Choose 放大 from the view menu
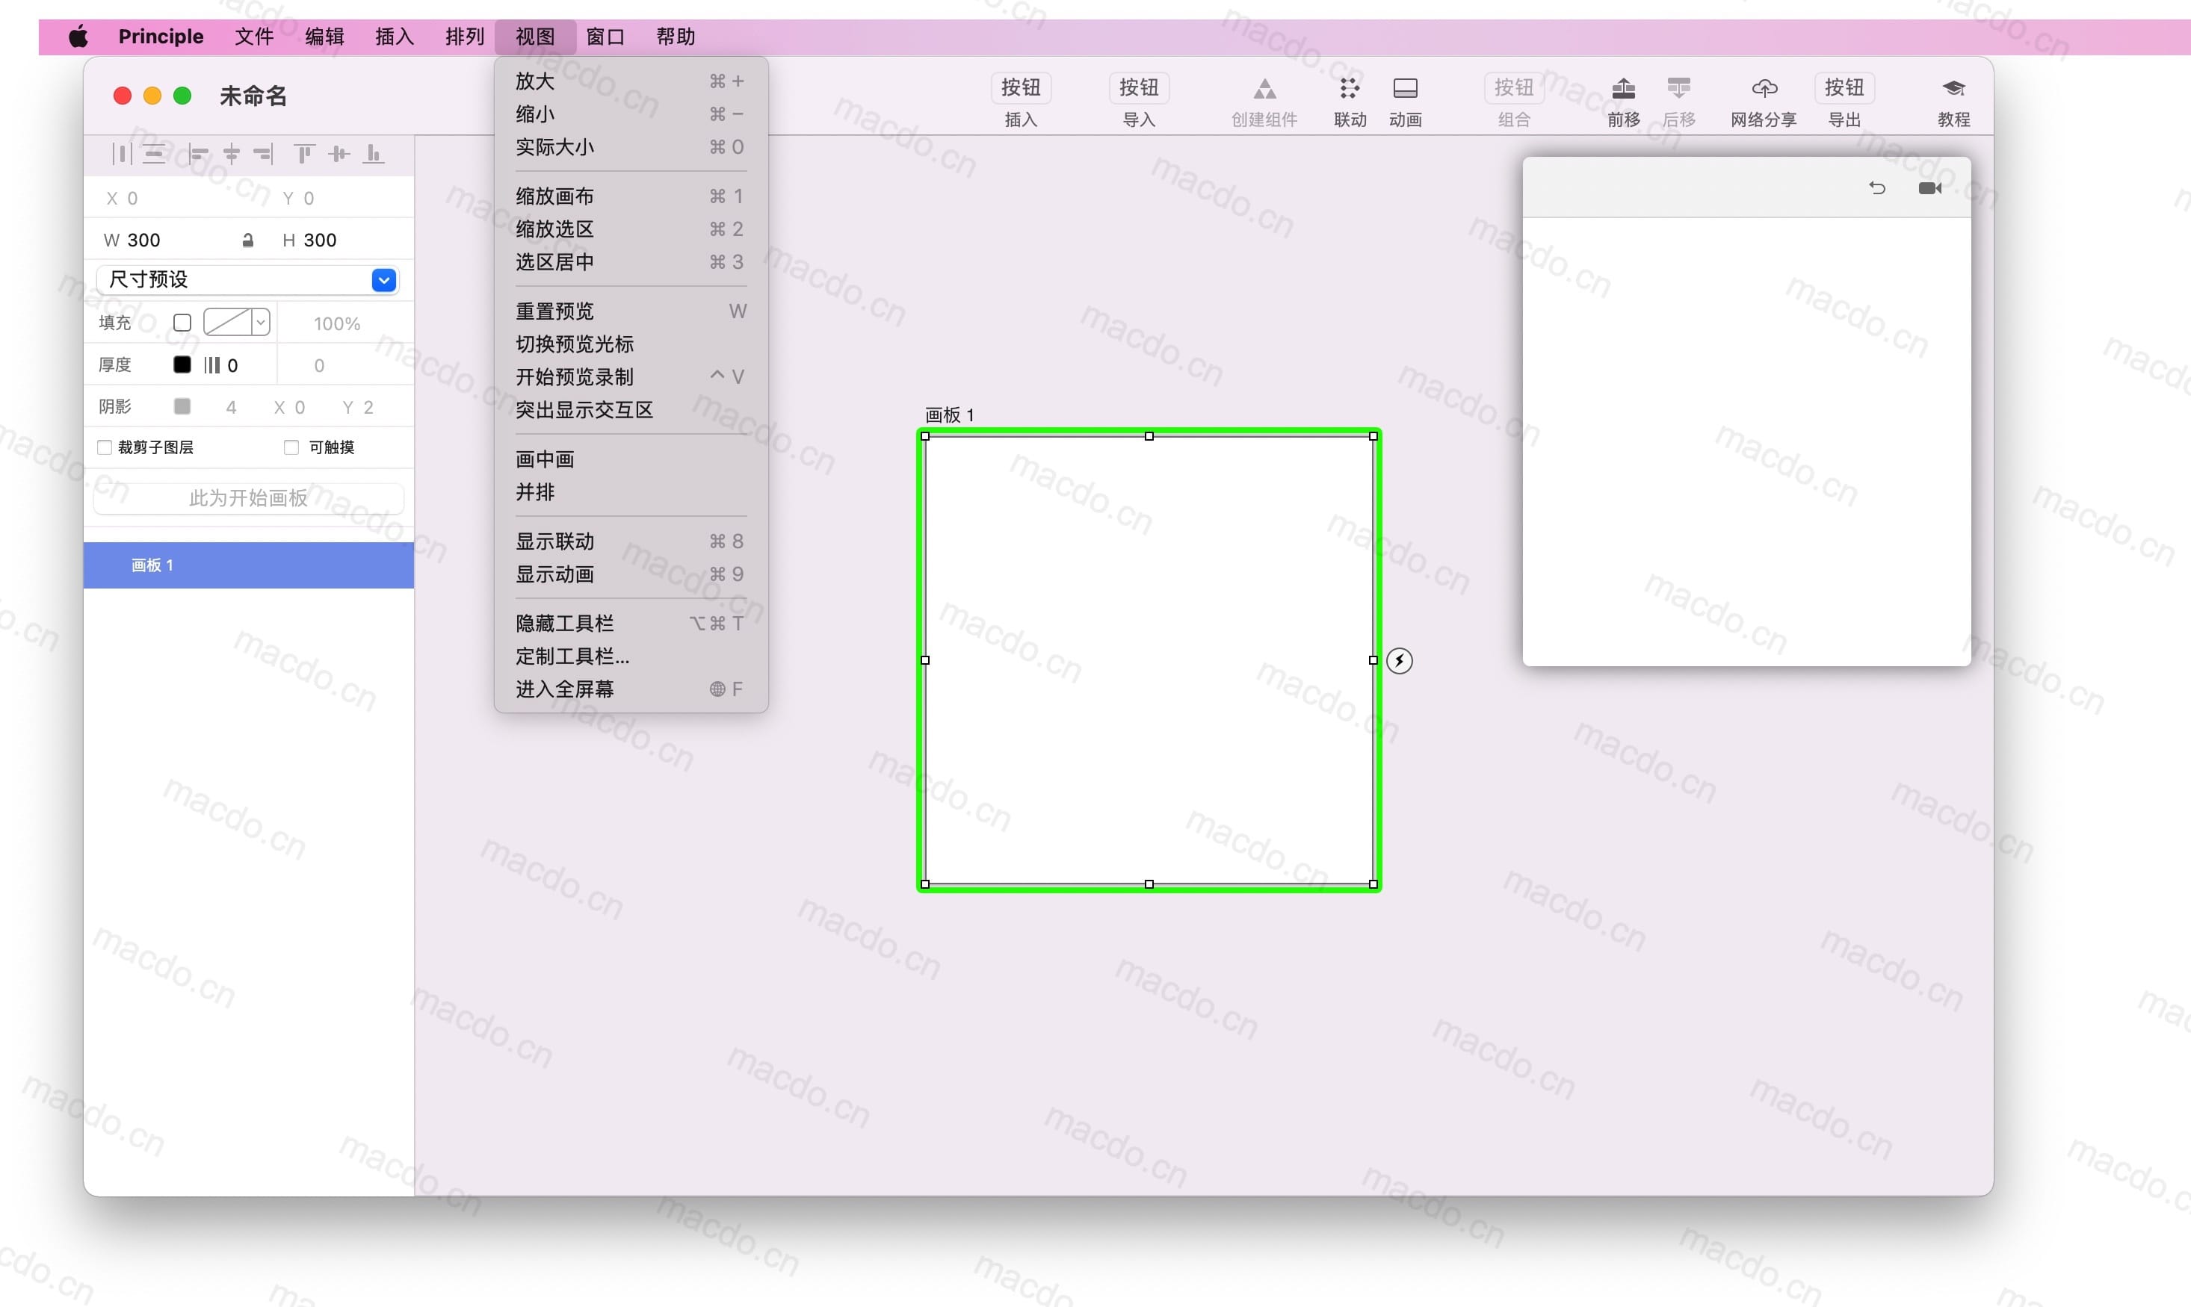Screen dimensions: 2191x1307 point(631,81)
